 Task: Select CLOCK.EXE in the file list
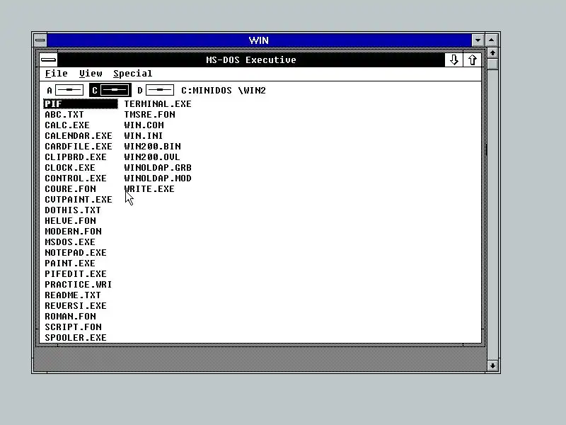click(70, 168)
